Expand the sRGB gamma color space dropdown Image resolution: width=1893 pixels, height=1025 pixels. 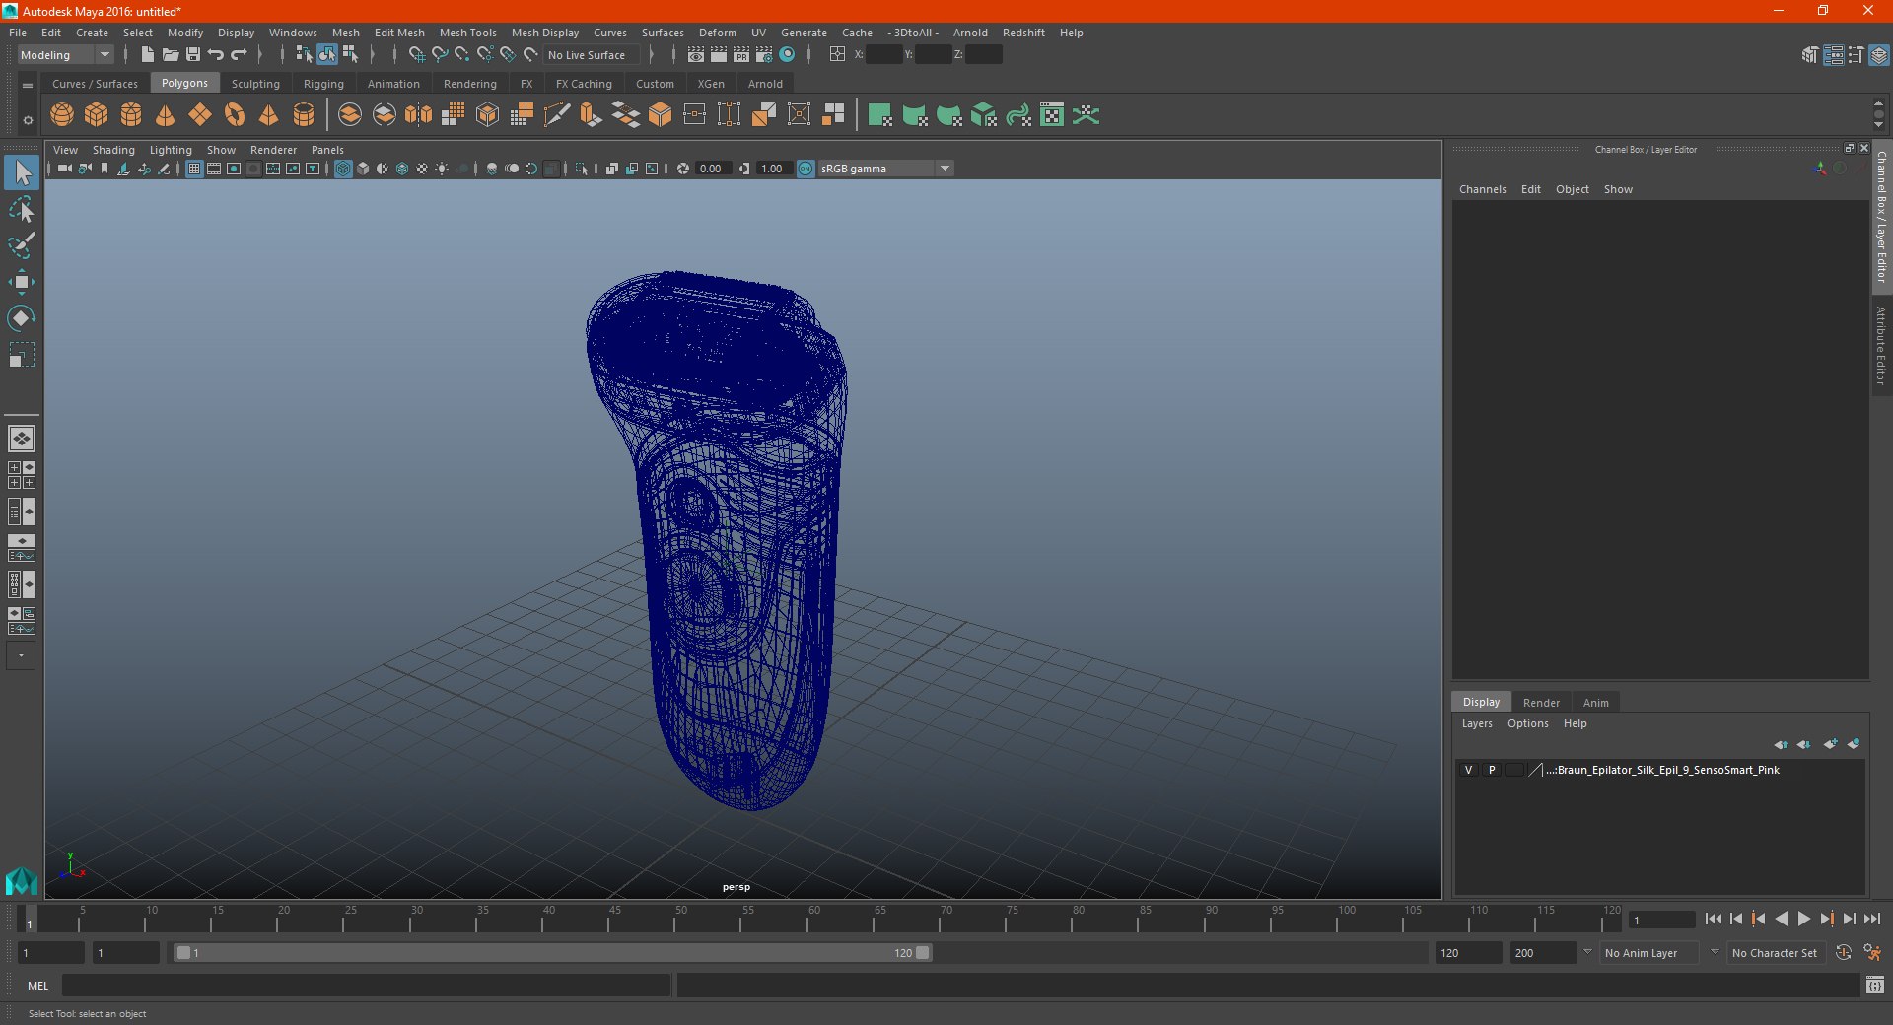(x=885, y=169)
